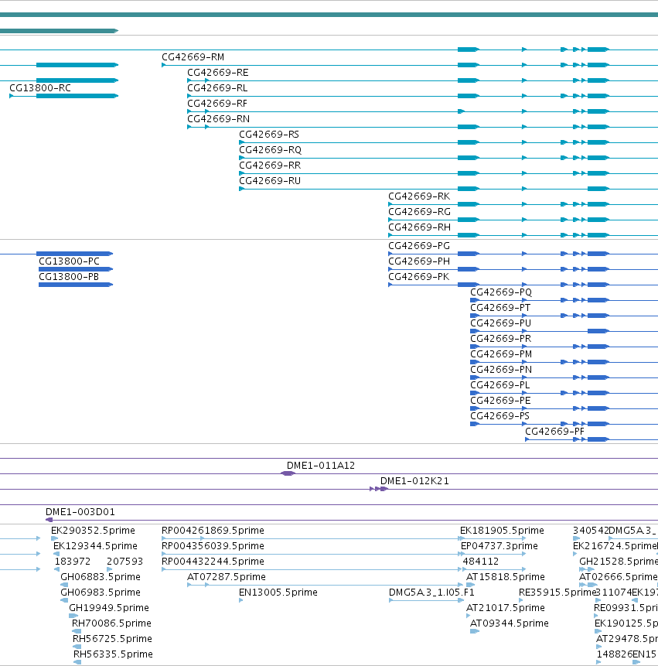Select EST AT21017.5prime
Image resolution: width=658 pixels, height=666 pixels.
505,608
